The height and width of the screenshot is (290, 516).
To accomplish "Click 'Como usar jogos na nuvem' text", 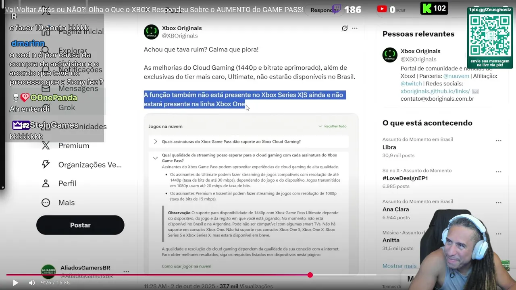I will pyautogui.click(x=186, y=266).
